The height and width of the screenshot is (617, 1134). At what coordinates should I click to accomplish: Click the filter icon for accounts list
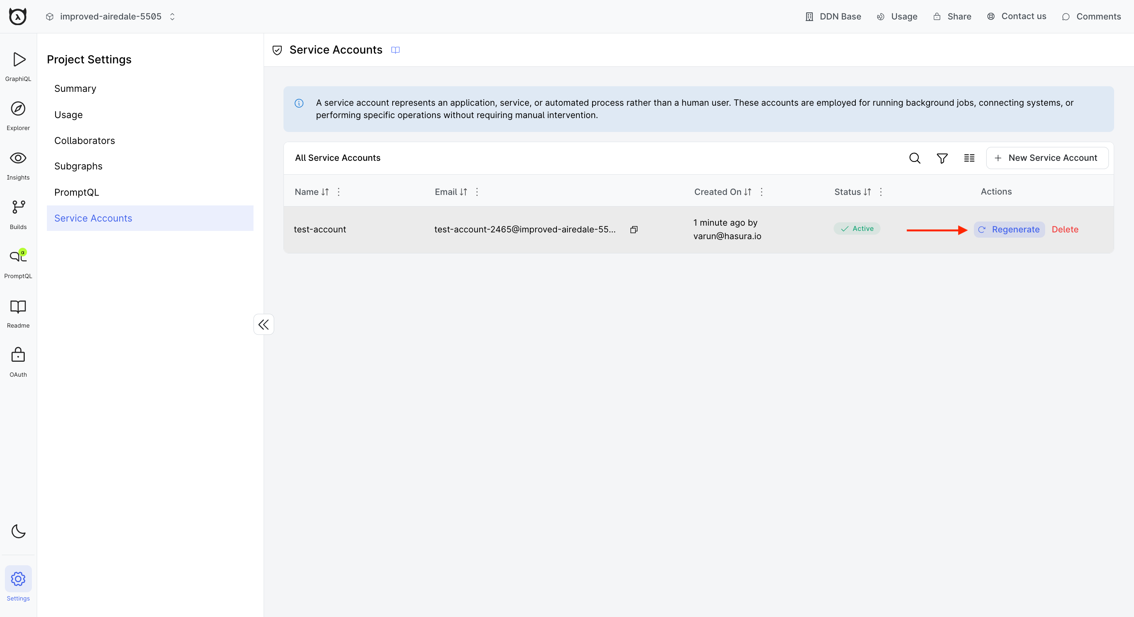[942, 158]
